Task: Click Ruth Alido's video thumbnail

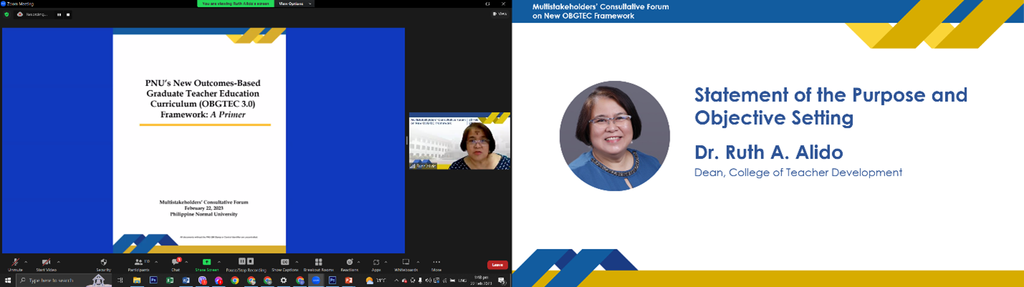Action: click(x=459, y=141)
